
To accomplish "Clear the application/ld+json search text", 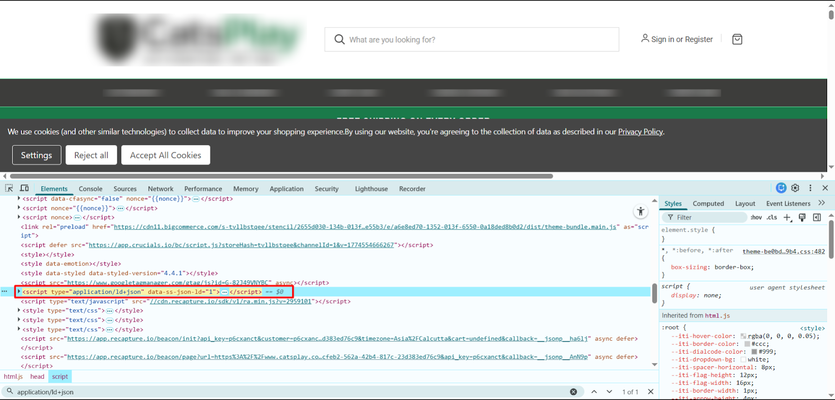I will point(574,392).
